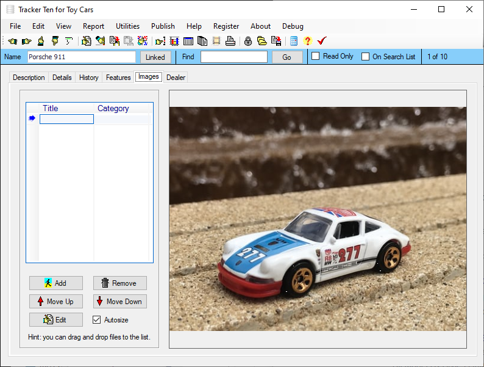This screenshot has width=484, height=367.
Task: Enable the Read Only checkbox
Action: click(316, 56)
